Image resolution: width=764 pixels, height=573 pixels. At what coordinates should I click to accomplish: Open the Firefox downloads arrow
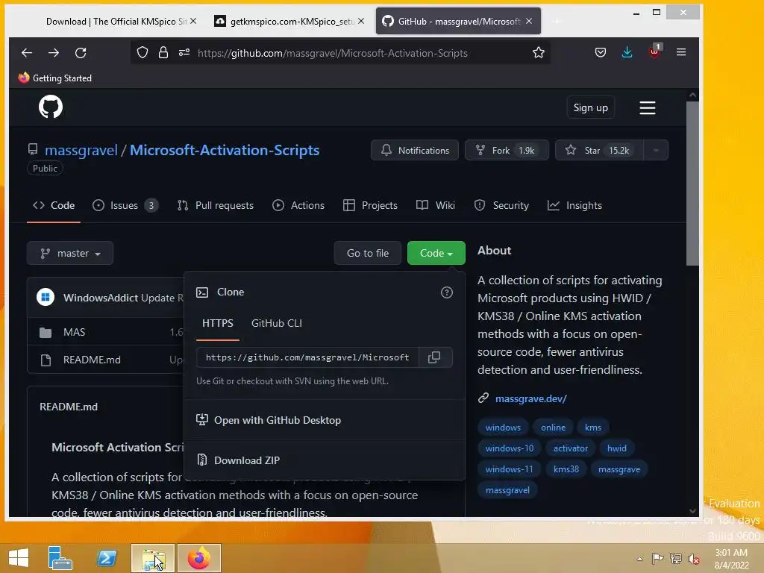627,53
